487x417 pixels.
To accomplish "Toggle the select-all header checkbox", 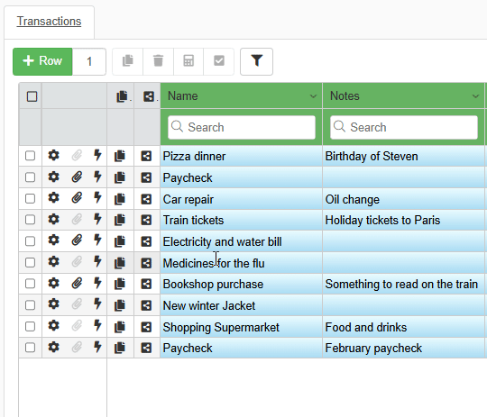I will click(x=32, y=96).
